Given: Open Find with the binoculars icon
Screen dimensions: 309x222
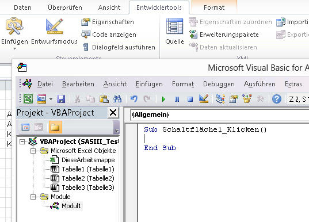Looking at the screenshot, I should (x=117, y=99).
